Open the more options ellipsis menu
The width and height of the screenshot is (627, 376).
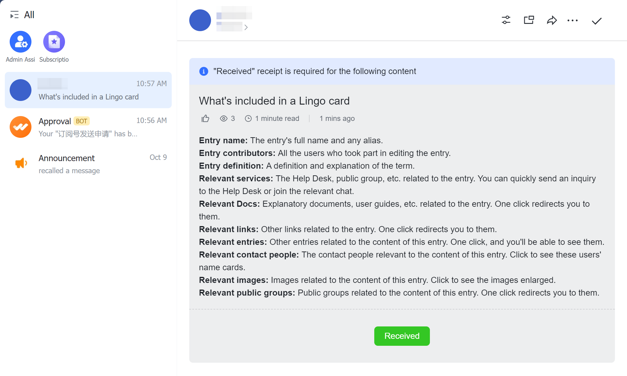pyautogui.click(x=573, y=20)
